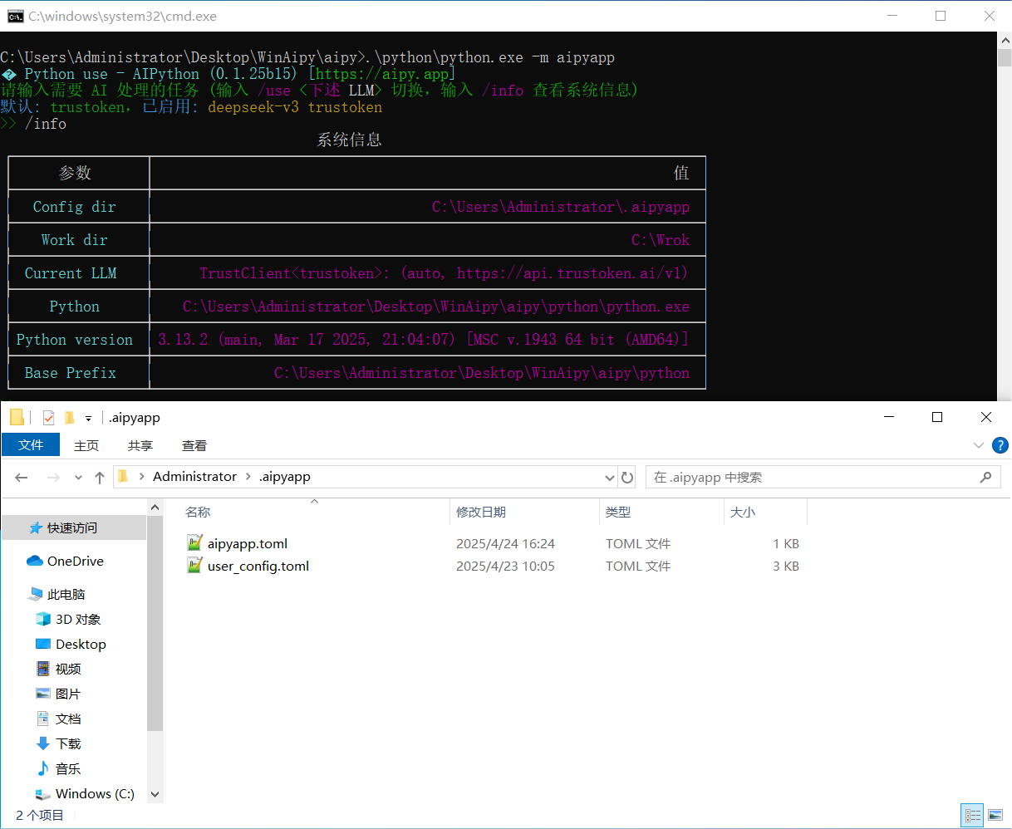Switch to the 共享 ribbon tab
Image resolution: width=1012 pixels, height=829 pixels.
pyautogui.click(x=140, y=445)
